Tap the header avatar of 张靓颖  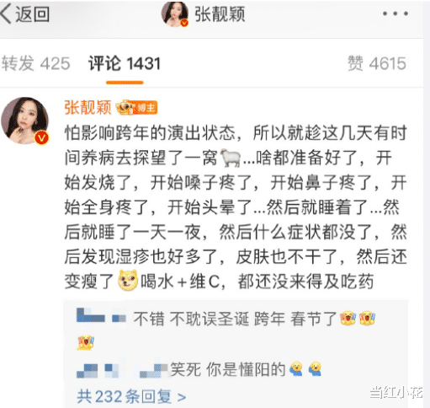coord(175,14)
